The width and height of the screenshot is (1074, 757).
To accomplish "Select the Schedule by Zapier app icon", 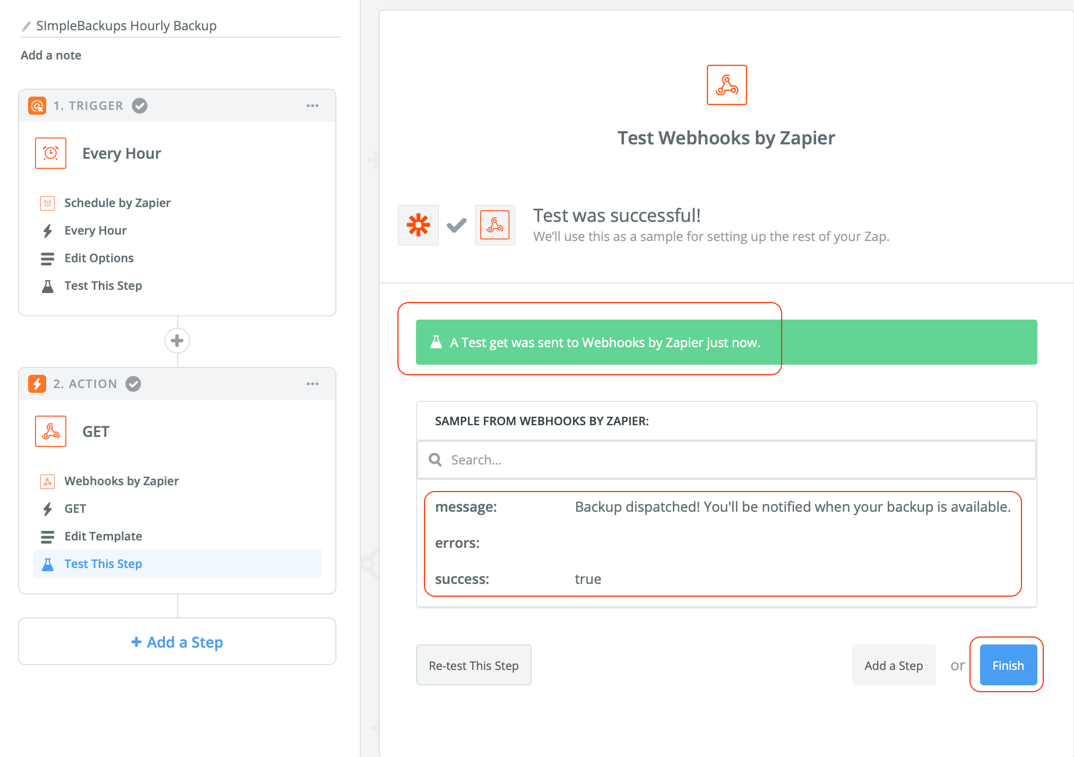I will click(x=48, y=203).
